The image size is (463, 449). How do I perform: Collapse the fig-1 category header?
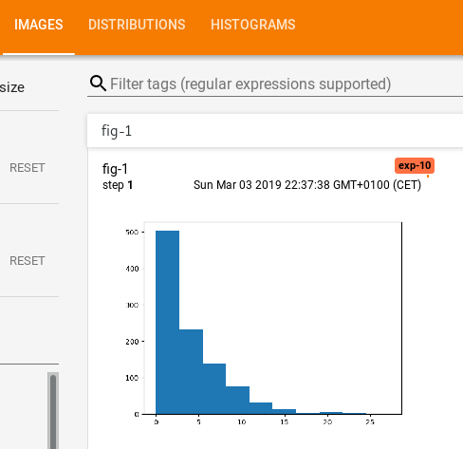(275, 131)
